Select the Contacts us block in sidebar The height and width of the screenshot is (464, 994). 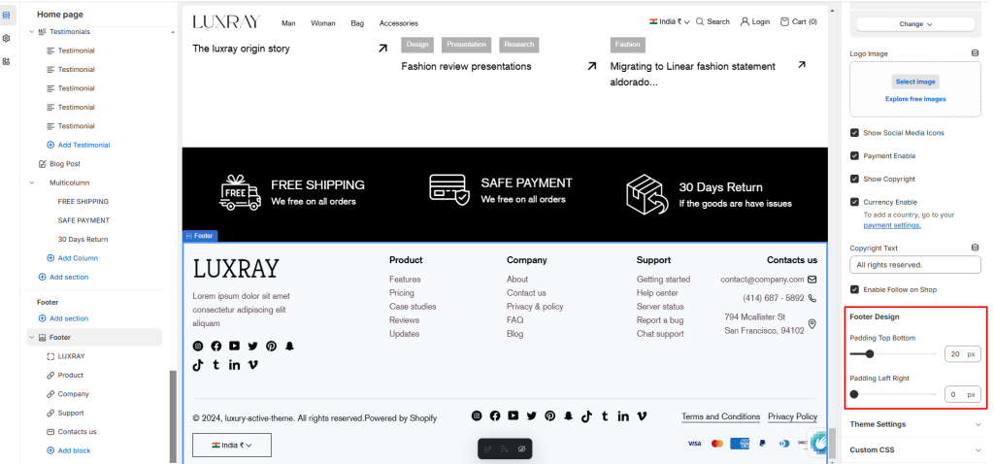point(77,432)
